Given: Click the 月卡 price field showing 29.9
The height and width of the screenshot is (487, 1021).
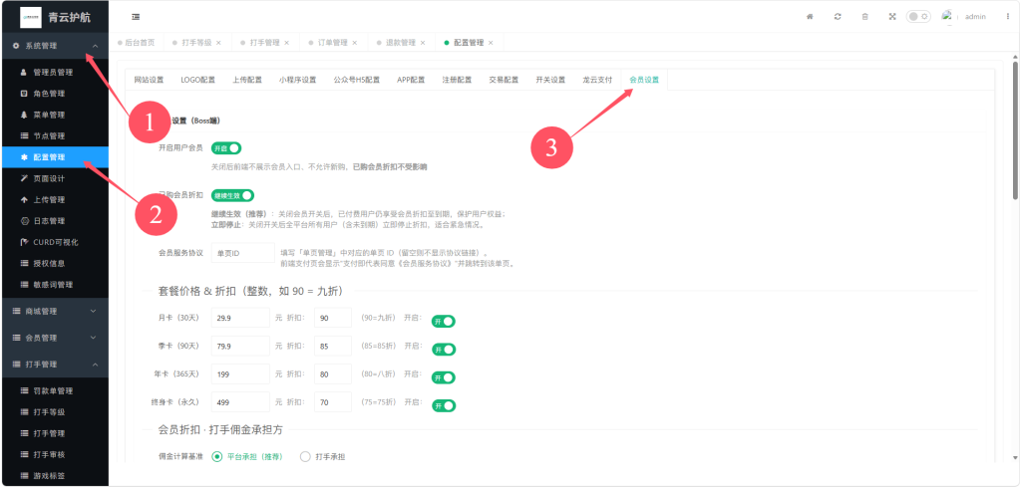Looking at the screenshot, I should point(240,318).
